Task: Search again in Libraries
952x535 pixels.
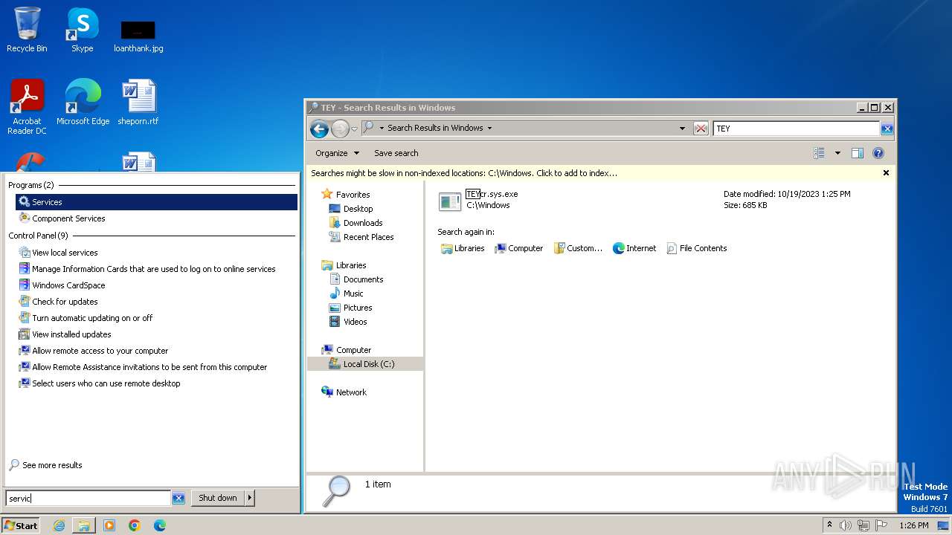Action: click(463, 248)
